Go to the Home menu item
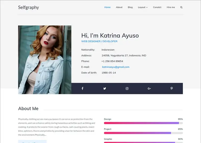 pyautogui.click(x=107, y=7)
